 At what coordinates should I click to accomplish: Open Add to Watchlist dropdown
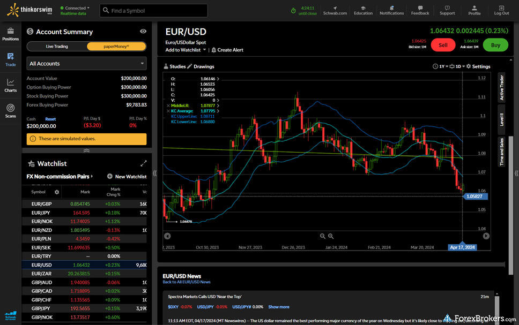pos(186,50)
